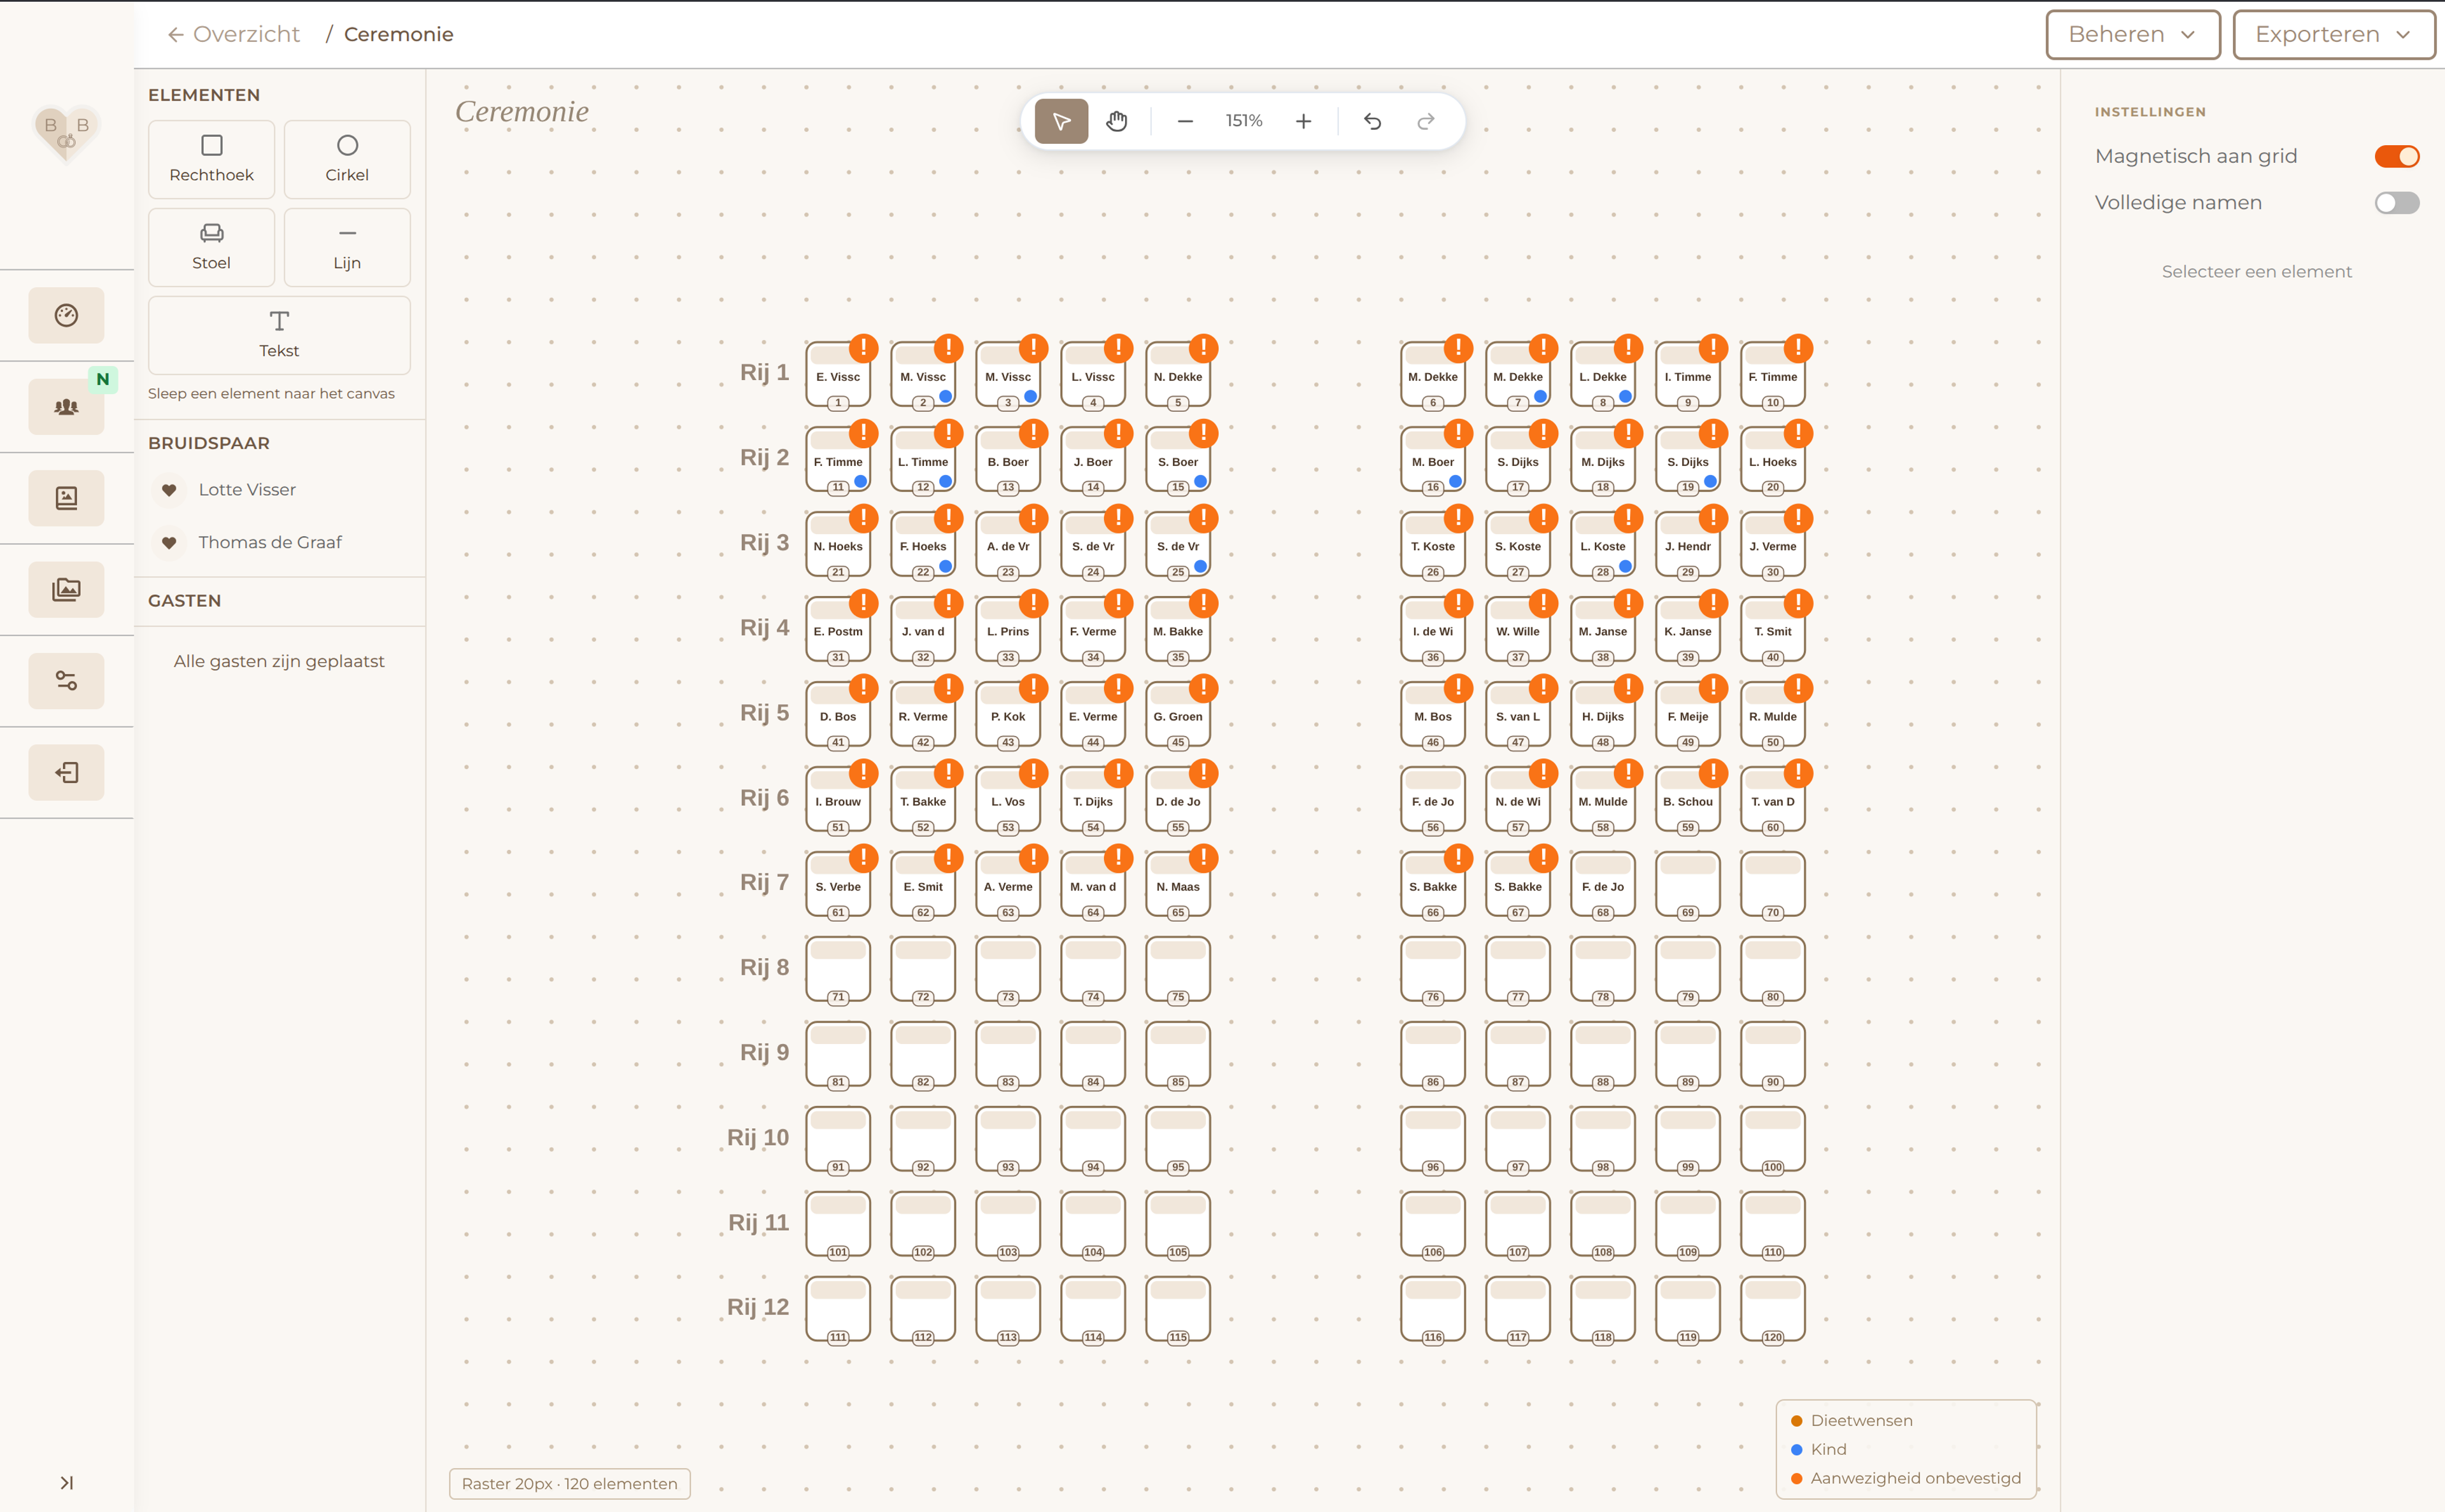Click Aanwezigheid onbevestigd in legend
This screenshot has width=2445, height=1512.
1915,1478
